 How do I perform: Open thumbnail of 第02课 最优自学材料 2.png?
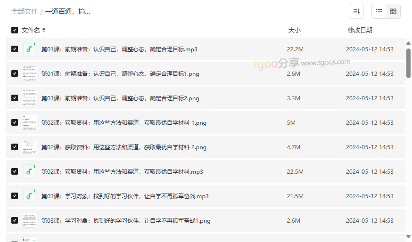(x=29, y=147)
